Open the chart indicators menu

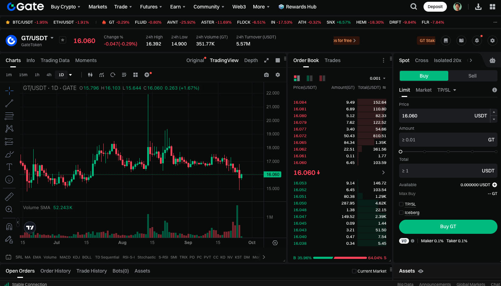102,75
